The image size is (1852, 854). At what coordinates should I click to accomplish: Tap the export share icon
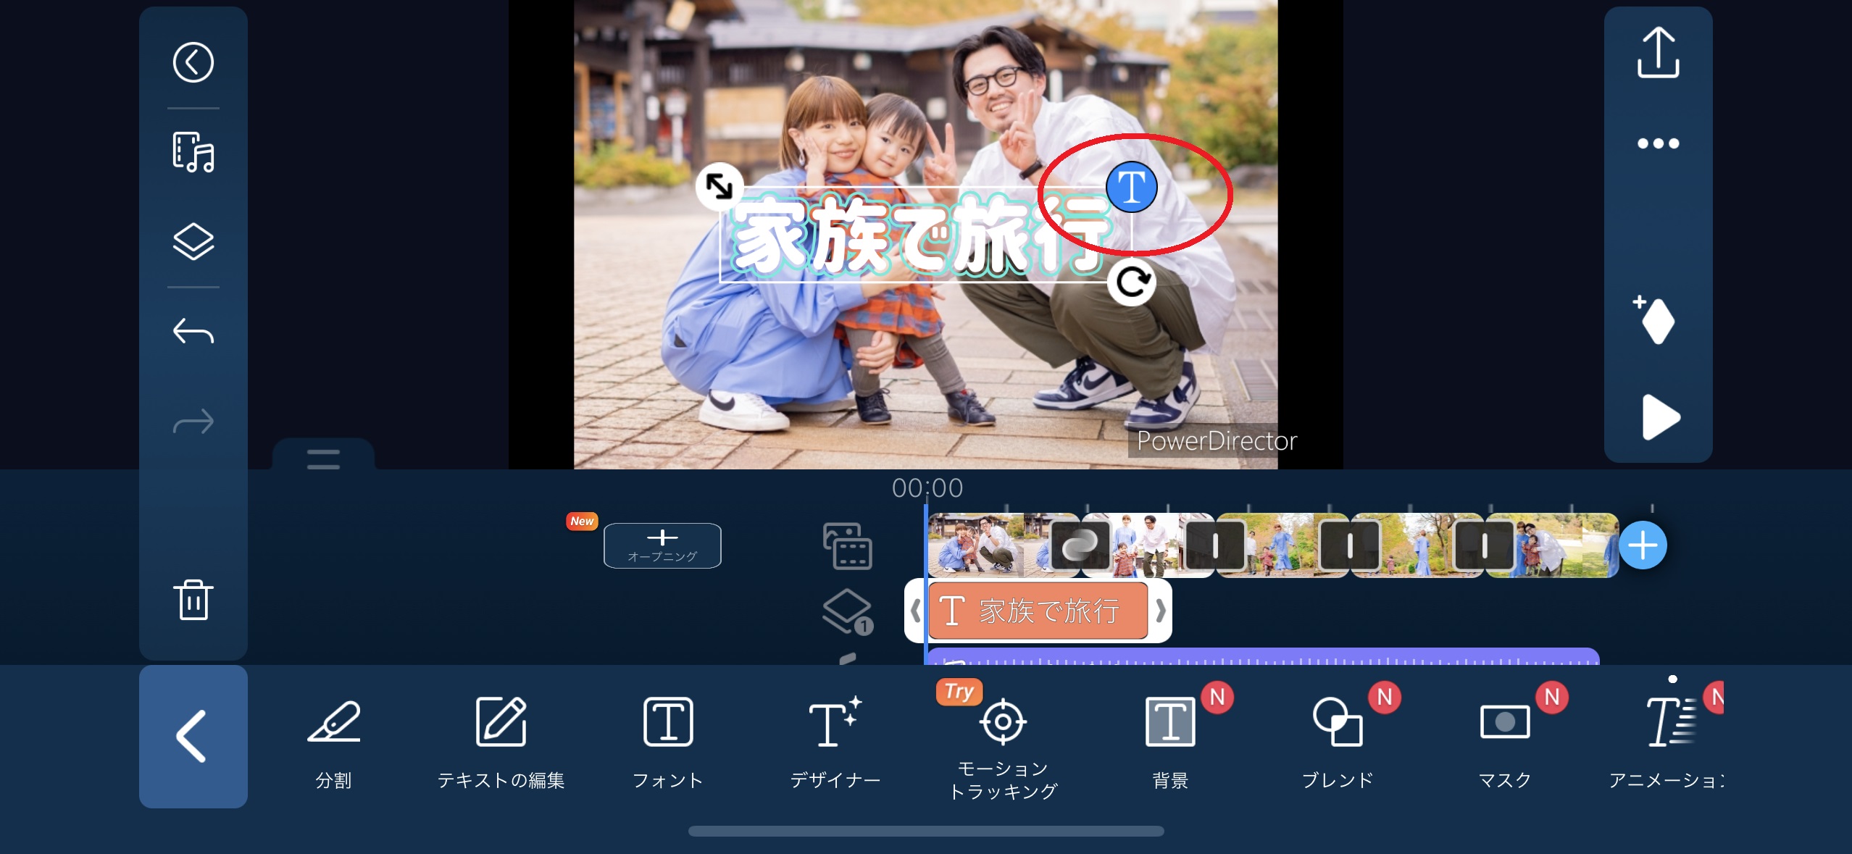[x=1658, y=53]
